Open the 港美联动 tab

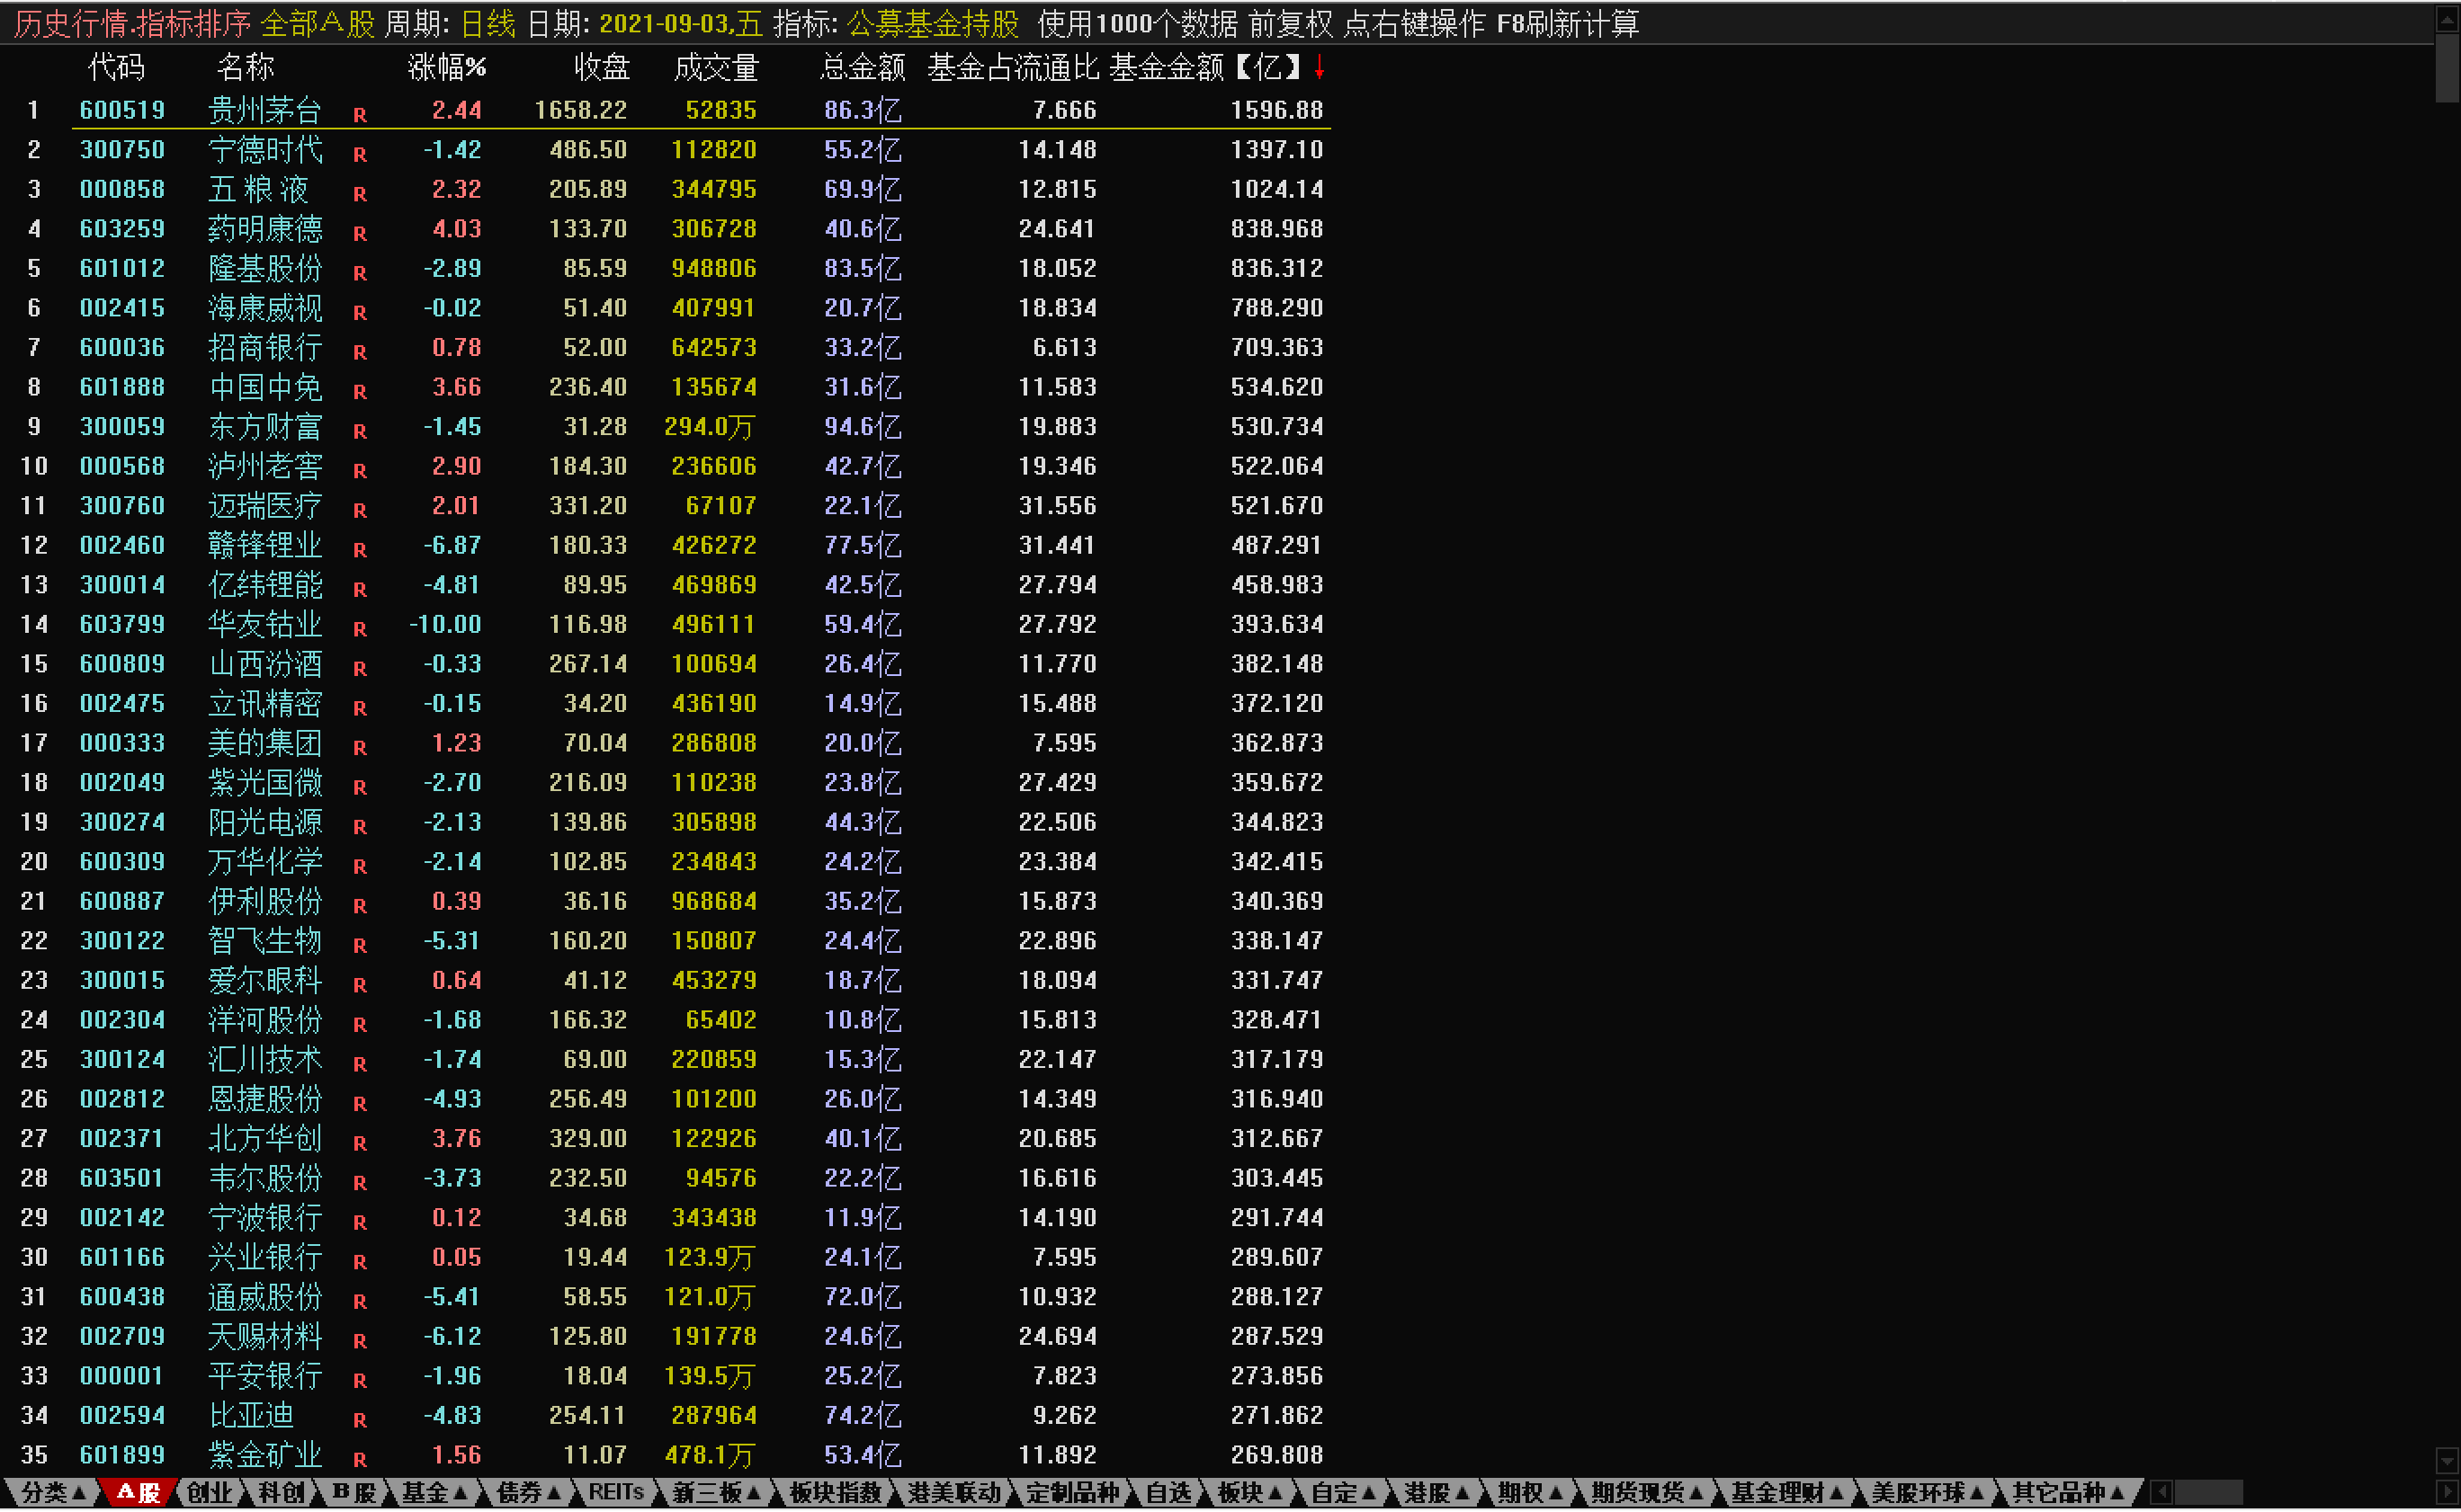pyautogui.click(x=953, y=1493)
